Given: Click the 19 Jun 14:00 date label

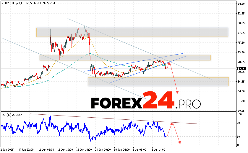Looking at the screenshot, I should (83, 150).
